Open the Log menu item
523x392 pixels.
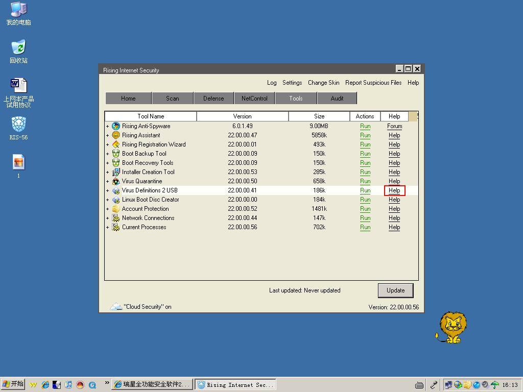tap(272, 83)
